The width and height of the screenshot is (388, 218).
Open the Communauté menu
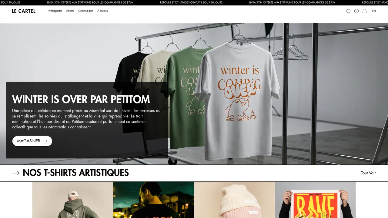86,11
